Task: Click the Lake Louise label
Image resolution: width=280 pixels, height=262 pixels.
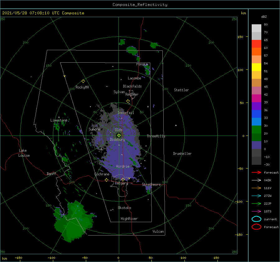Action: tap(24, 153)
